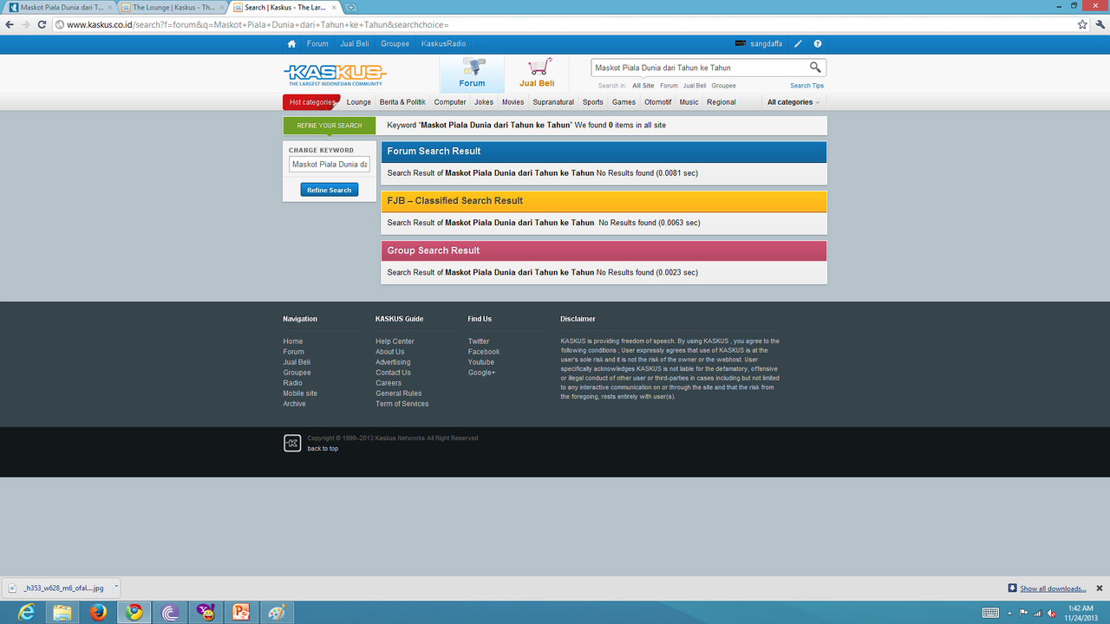Click the system clock in the tray

1081,613
